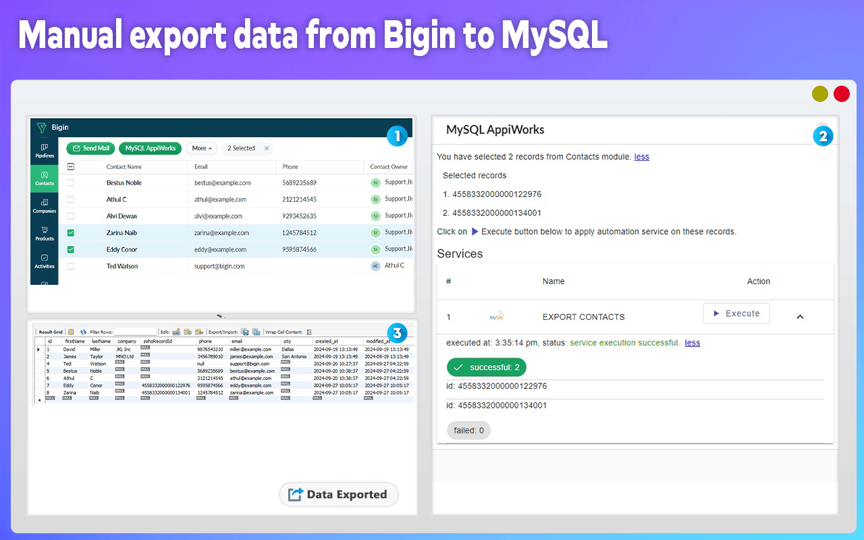The width and height of the screenshot is (864, 540).
Task: Clear the 2 Selected chip with X
Action: (x=267, y=148)
